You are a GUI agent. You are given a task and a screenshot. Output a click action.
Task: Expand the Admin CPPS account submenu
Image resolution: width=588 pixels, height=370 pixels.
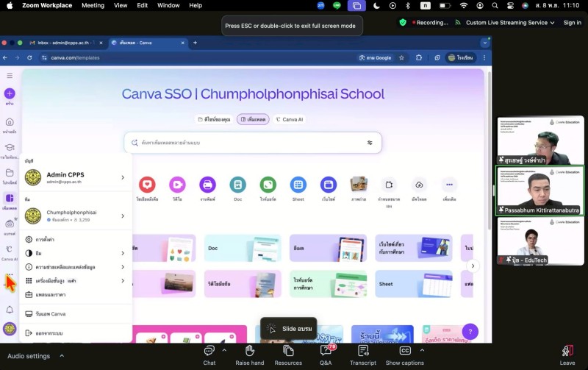pyautogui.click(x=123, y=177)
